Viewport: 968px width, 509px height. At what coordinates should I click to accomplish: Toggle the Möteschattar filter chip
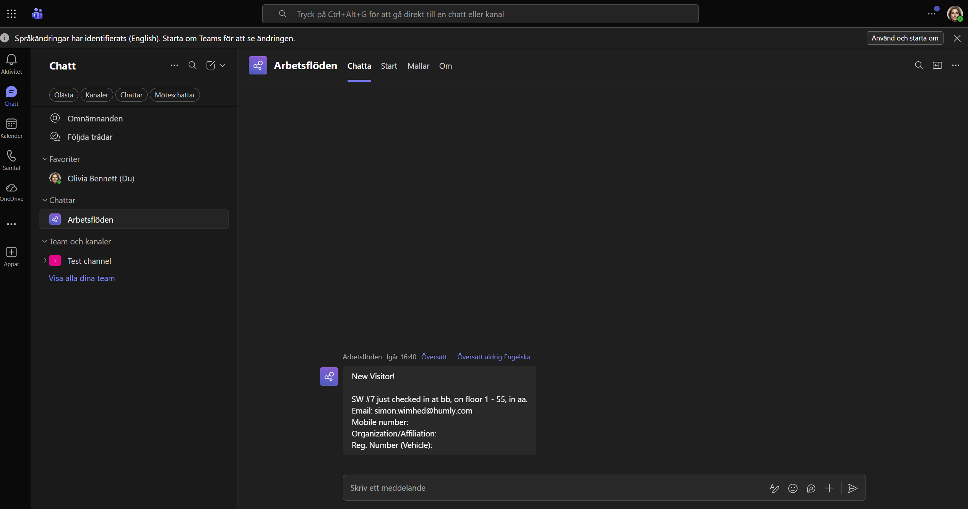tap(175, 95)
